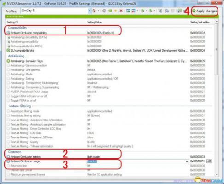Click the Texture Filtering group header
Viewport: 224px width, 184px height.
click(19, 106)
